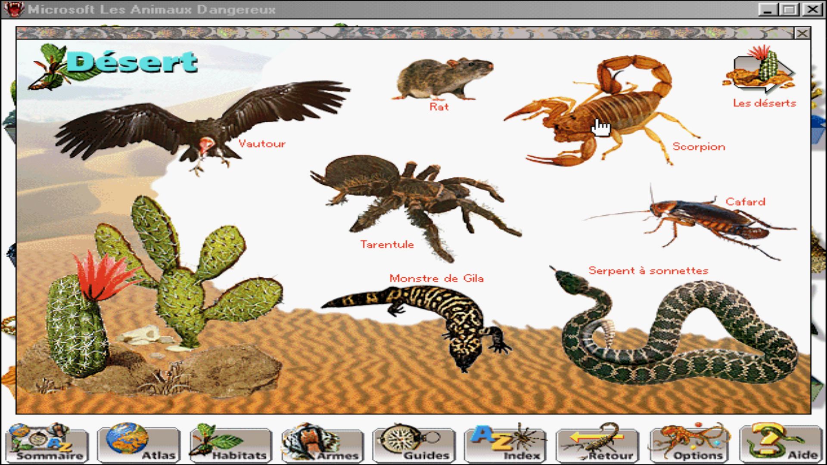
Task: Close the Désert habitat panel
Action: (802, 33)
